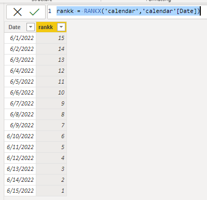Select rank value 3 cell
This screenshot has height=200, width=207.
pyautogui.click(x=51, y=169)
